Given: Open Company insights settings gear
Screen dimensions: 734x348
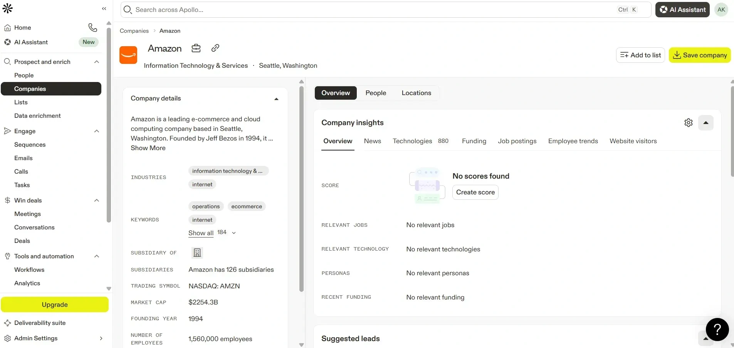Looking at the screenshot, I should tap(688, 123).
